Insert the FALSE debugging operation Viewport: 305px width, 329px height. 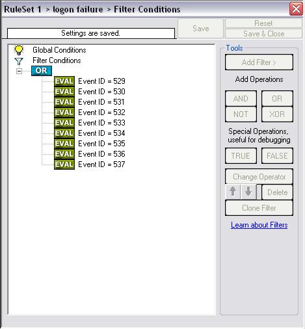277,156
